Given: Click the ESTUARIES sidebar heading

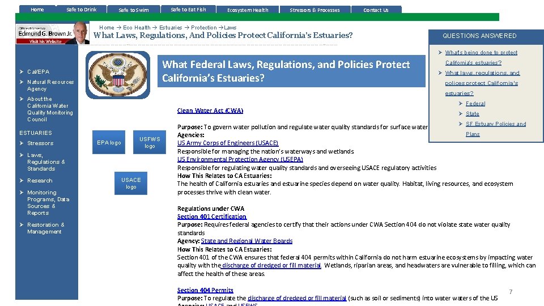Looking at the screenshot, I should tap(35, 133).
